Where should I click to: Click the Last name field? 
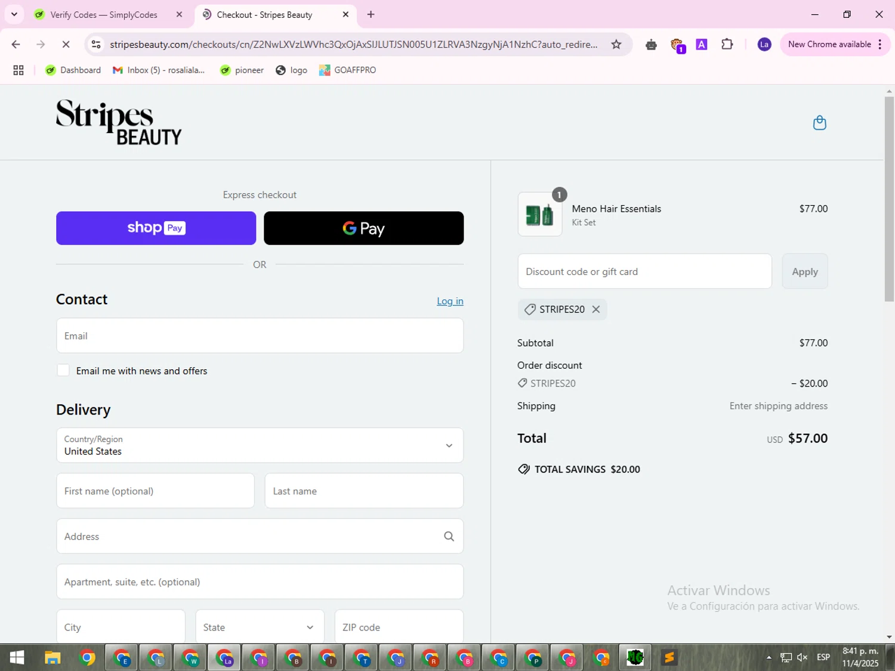[x=364, y=491]
